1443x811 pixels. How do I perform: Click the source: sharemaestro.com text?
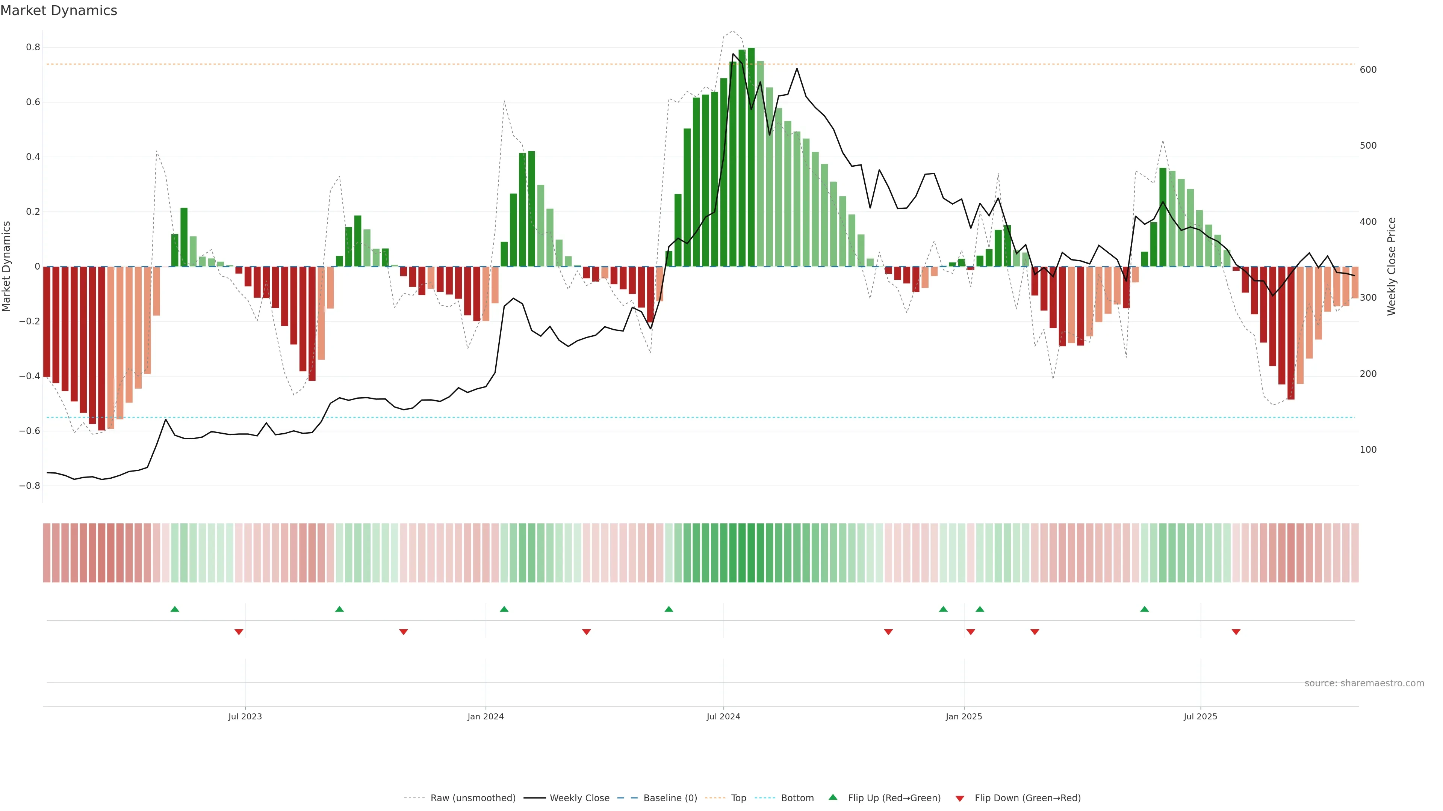point(1364,683)
